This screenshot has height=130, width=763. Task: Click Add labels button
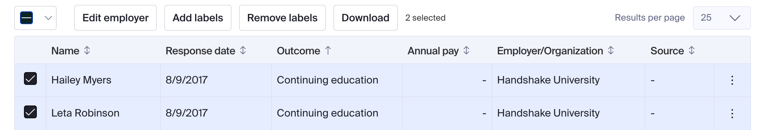198,18
